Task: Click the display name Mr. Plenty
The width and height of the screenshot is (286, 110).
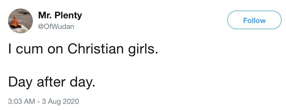Action: coord(60,15)
